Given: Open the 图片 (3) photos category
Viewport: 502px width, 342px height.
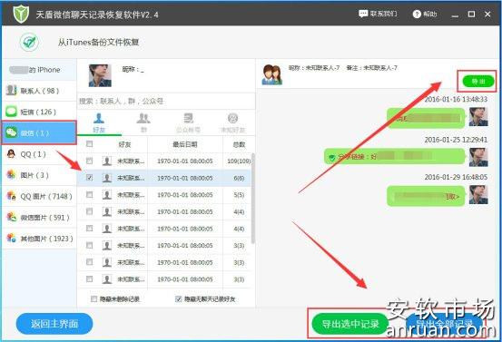Looking at the screenshot, I should coord(39,175).
